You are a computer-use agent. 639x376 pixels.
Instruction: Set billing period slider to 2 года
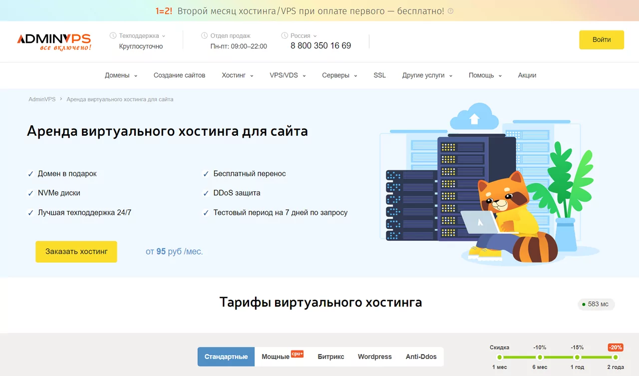(616, 357)
